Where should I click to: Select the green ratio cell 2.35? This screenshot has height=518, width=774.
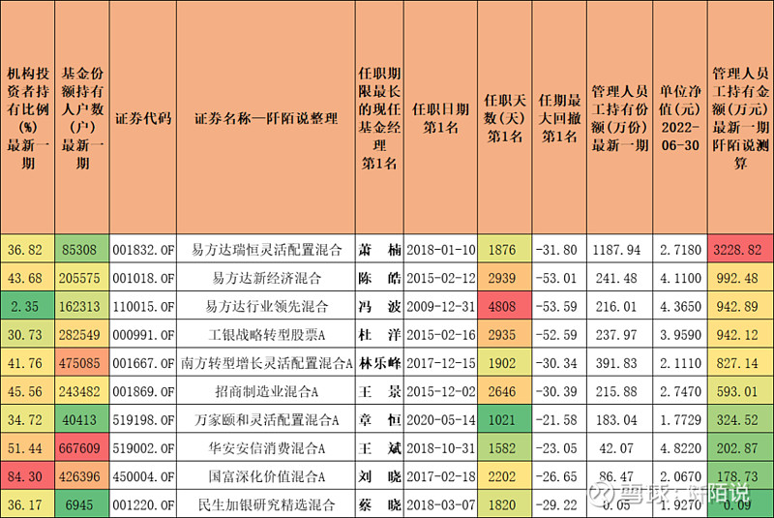coord(27,307)
